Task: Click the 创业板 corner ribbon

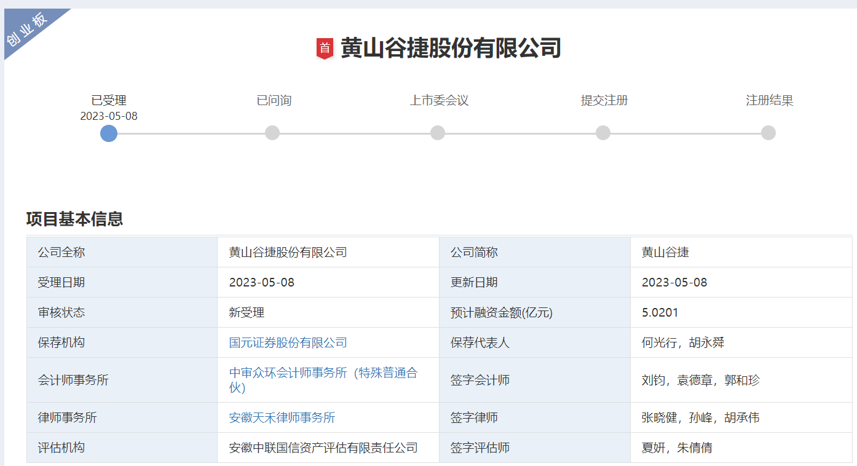Action: 28,29
